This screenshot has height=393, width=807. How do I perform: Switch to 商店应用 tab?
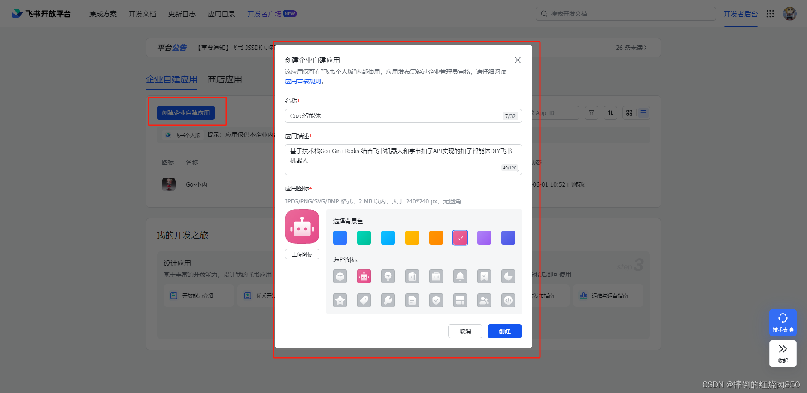225,79
